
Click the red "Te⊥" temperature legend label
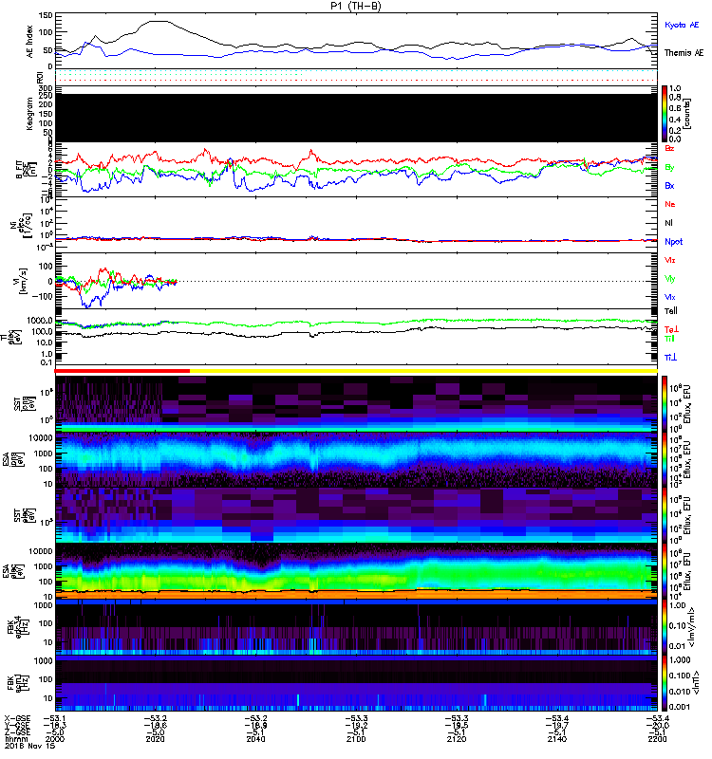tap(671, 329)
